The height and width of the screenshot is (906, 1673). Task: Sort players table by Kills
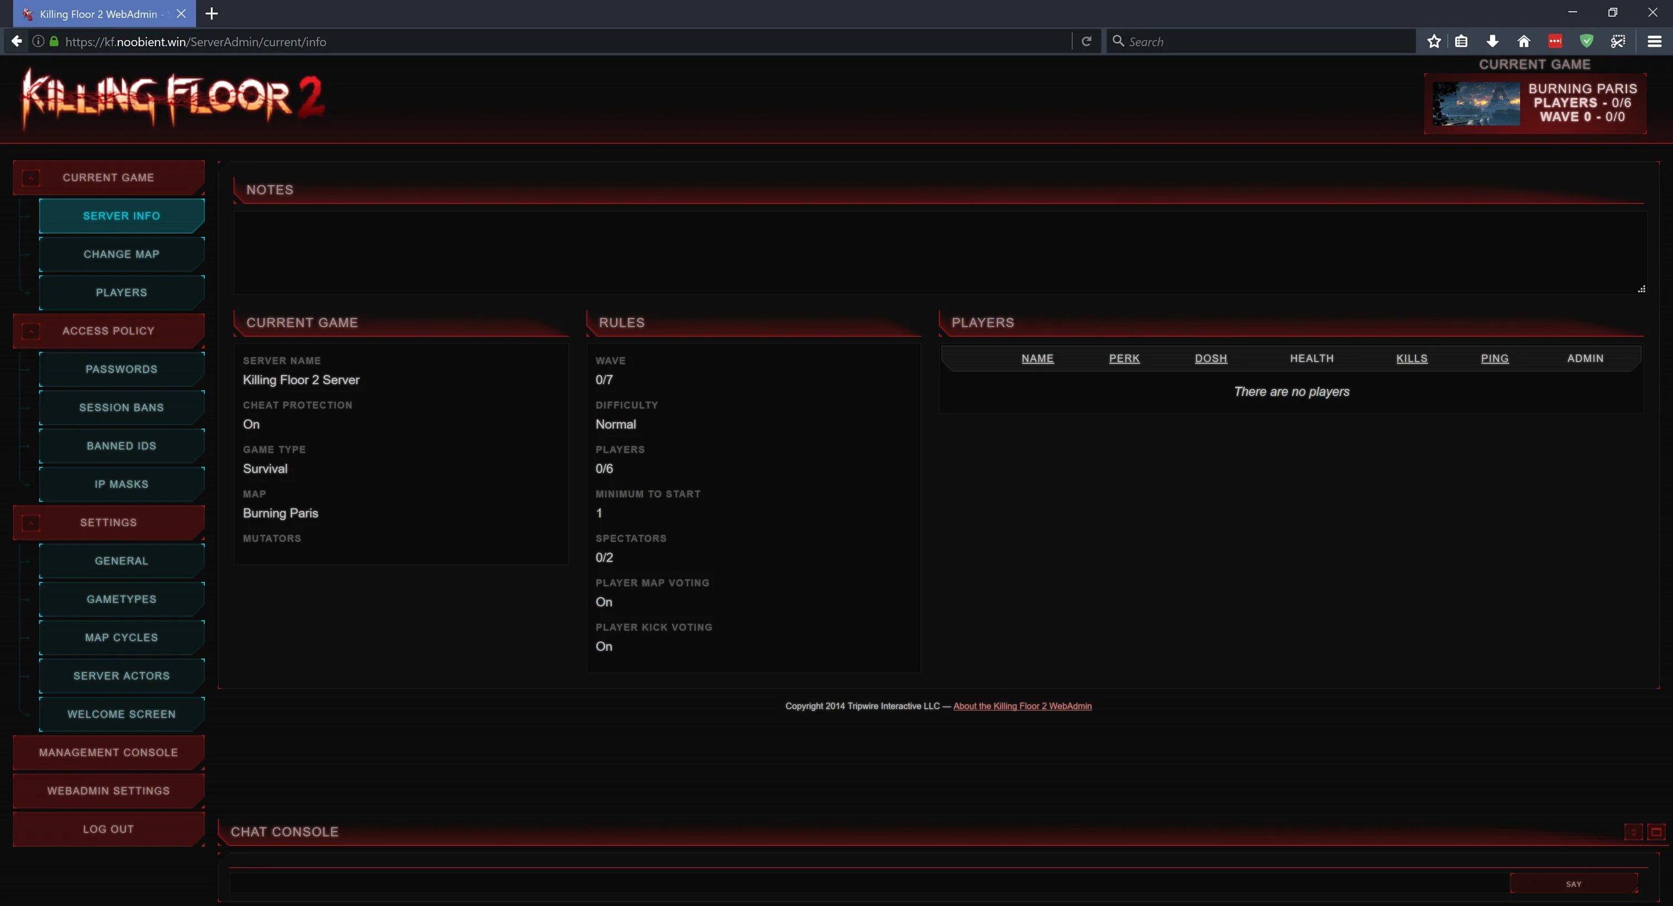coord(1412,358)
